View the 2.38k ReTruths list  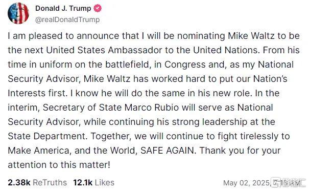[x=37, y=182]
